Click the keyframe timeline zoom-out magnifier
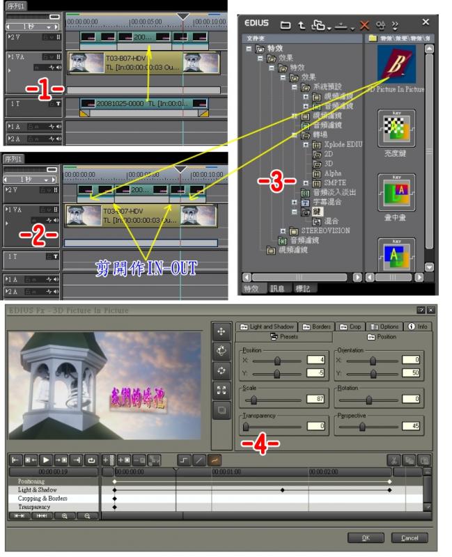Viewport: 452px width, 557px height. point(87,516)
